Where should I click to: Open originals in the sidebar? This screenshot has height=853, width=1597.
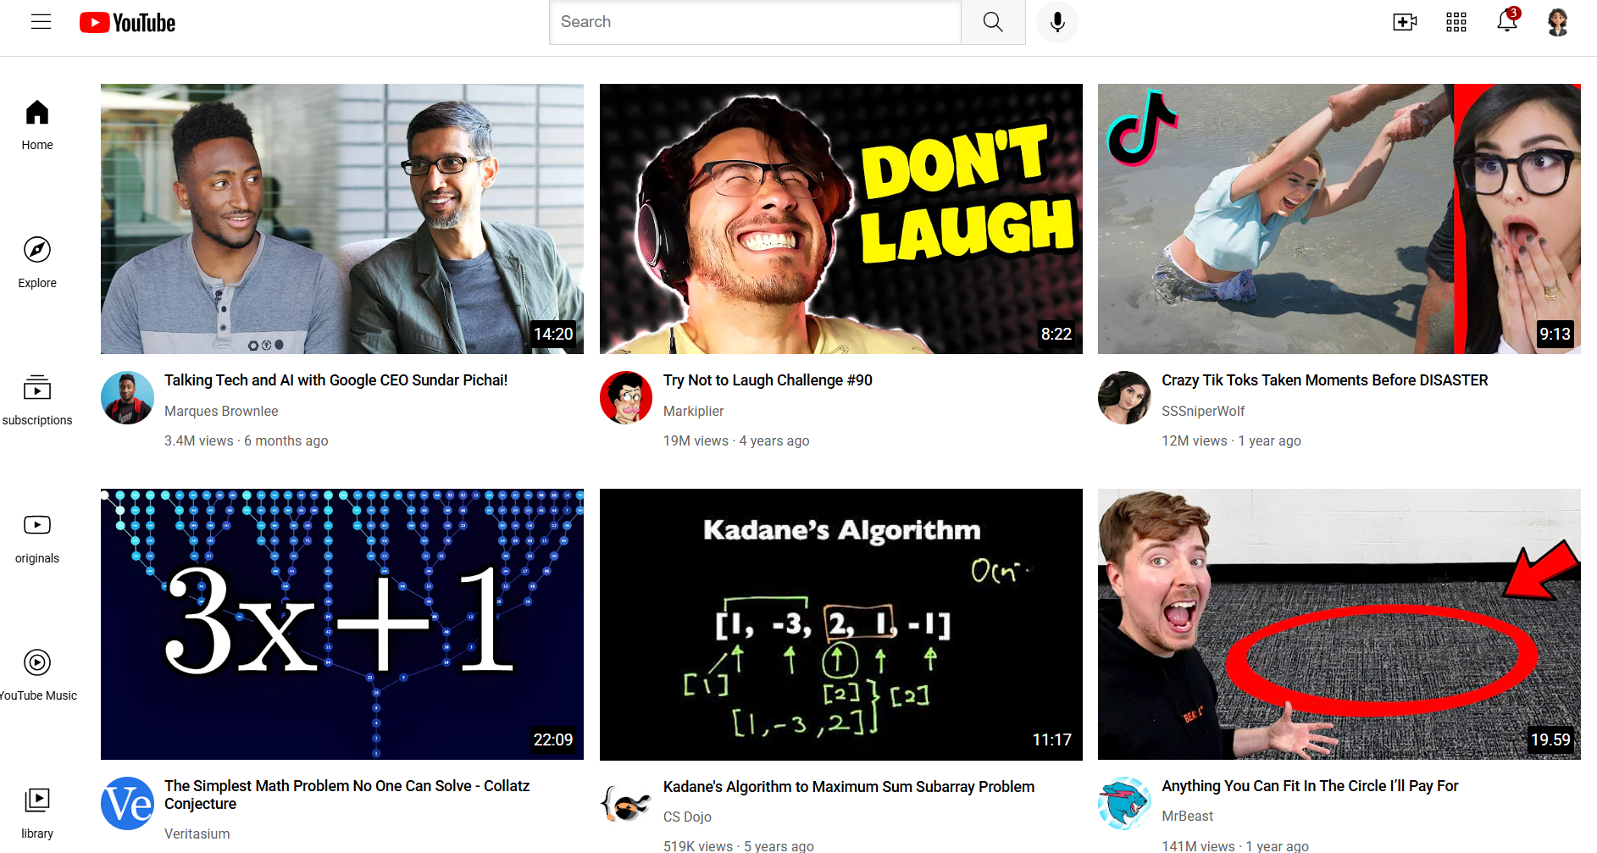pos(37,538)
